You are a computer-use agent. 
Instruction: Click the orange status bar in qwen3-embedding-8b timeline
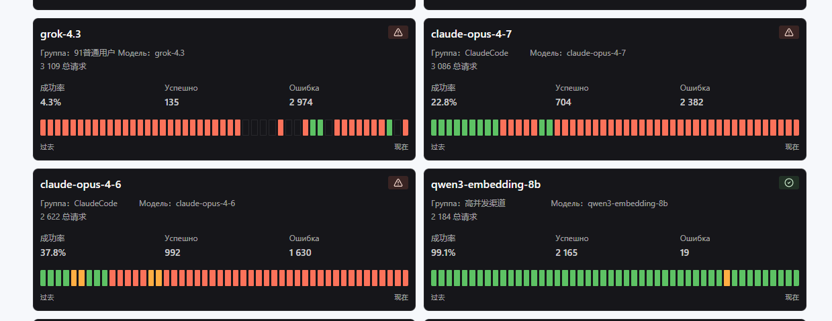tap(727, 278)
